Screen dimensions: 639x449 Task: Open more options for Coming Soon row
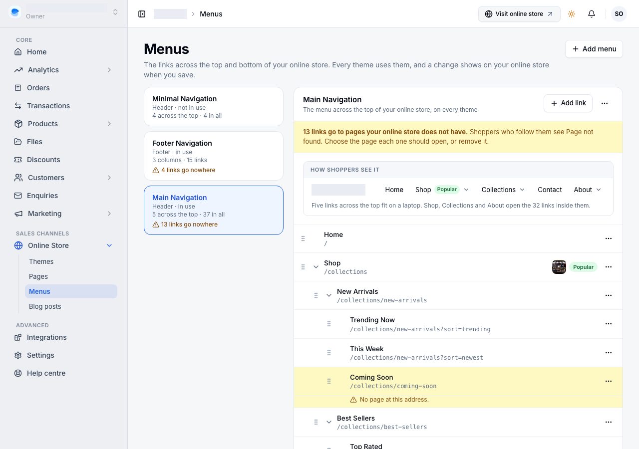coord(609,381)
